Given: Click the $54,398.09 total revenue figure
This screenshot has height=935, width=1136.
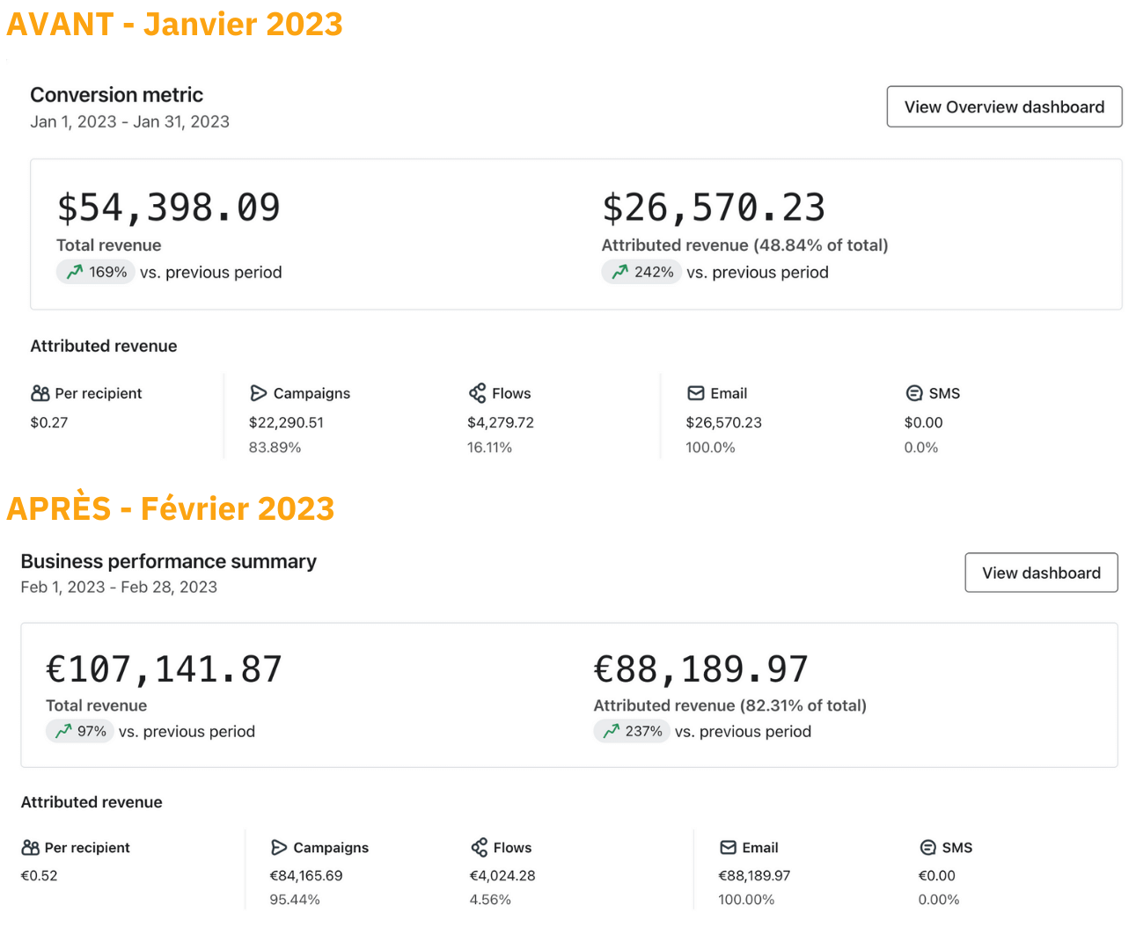Looking at the screenshot, I should pos(169,208).
